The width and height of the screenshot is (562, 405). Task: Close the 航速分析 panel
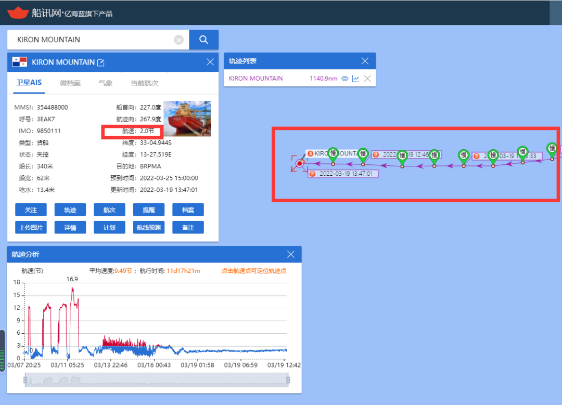291,254
